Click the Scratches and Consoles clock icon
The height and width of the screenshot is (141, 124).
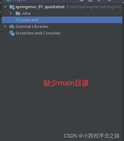tap(12, 33)
